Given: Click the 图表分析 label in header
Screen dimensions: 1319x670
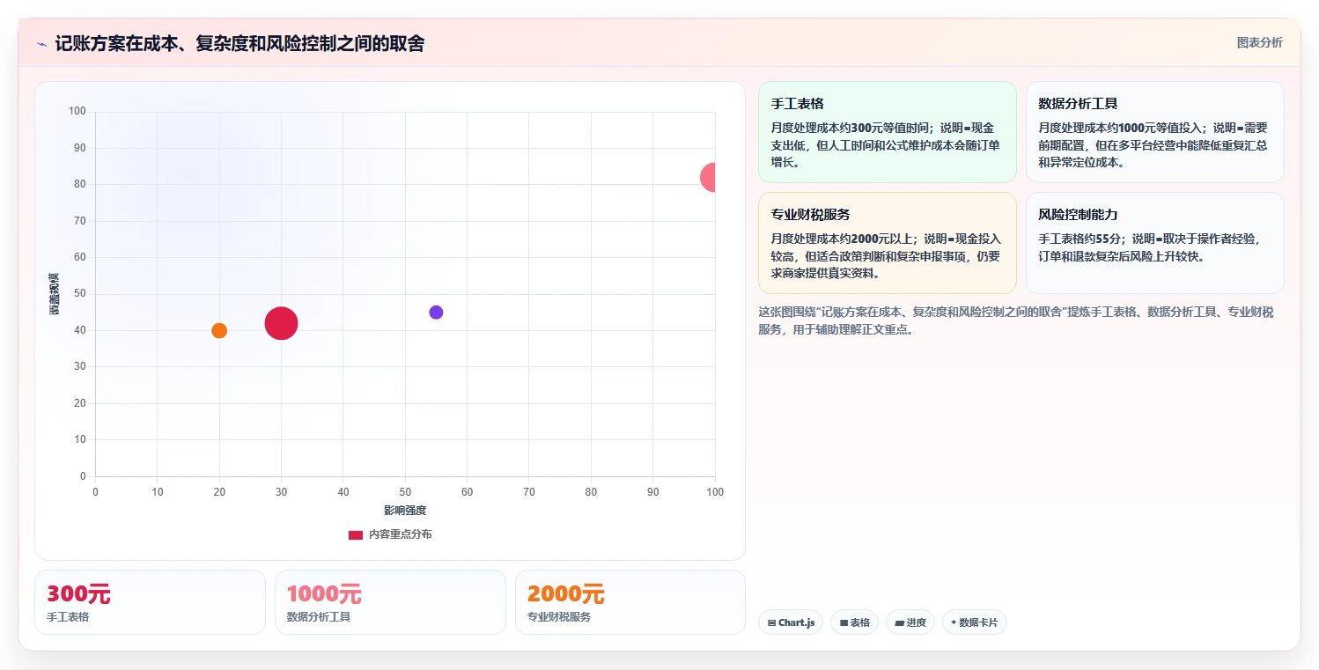Looking at the screenshot, I should [x=1259, y=42].
